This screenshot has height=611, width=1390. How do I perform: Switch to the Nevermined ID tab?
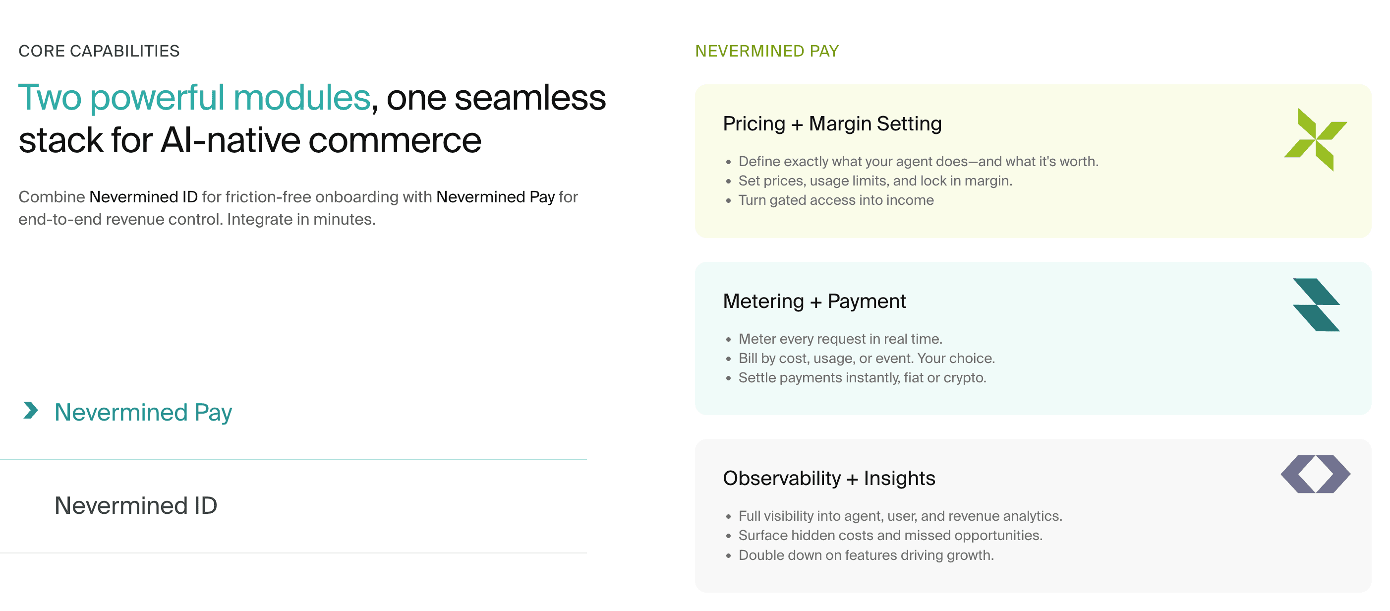pyautogui.click(x=135, y=506)
